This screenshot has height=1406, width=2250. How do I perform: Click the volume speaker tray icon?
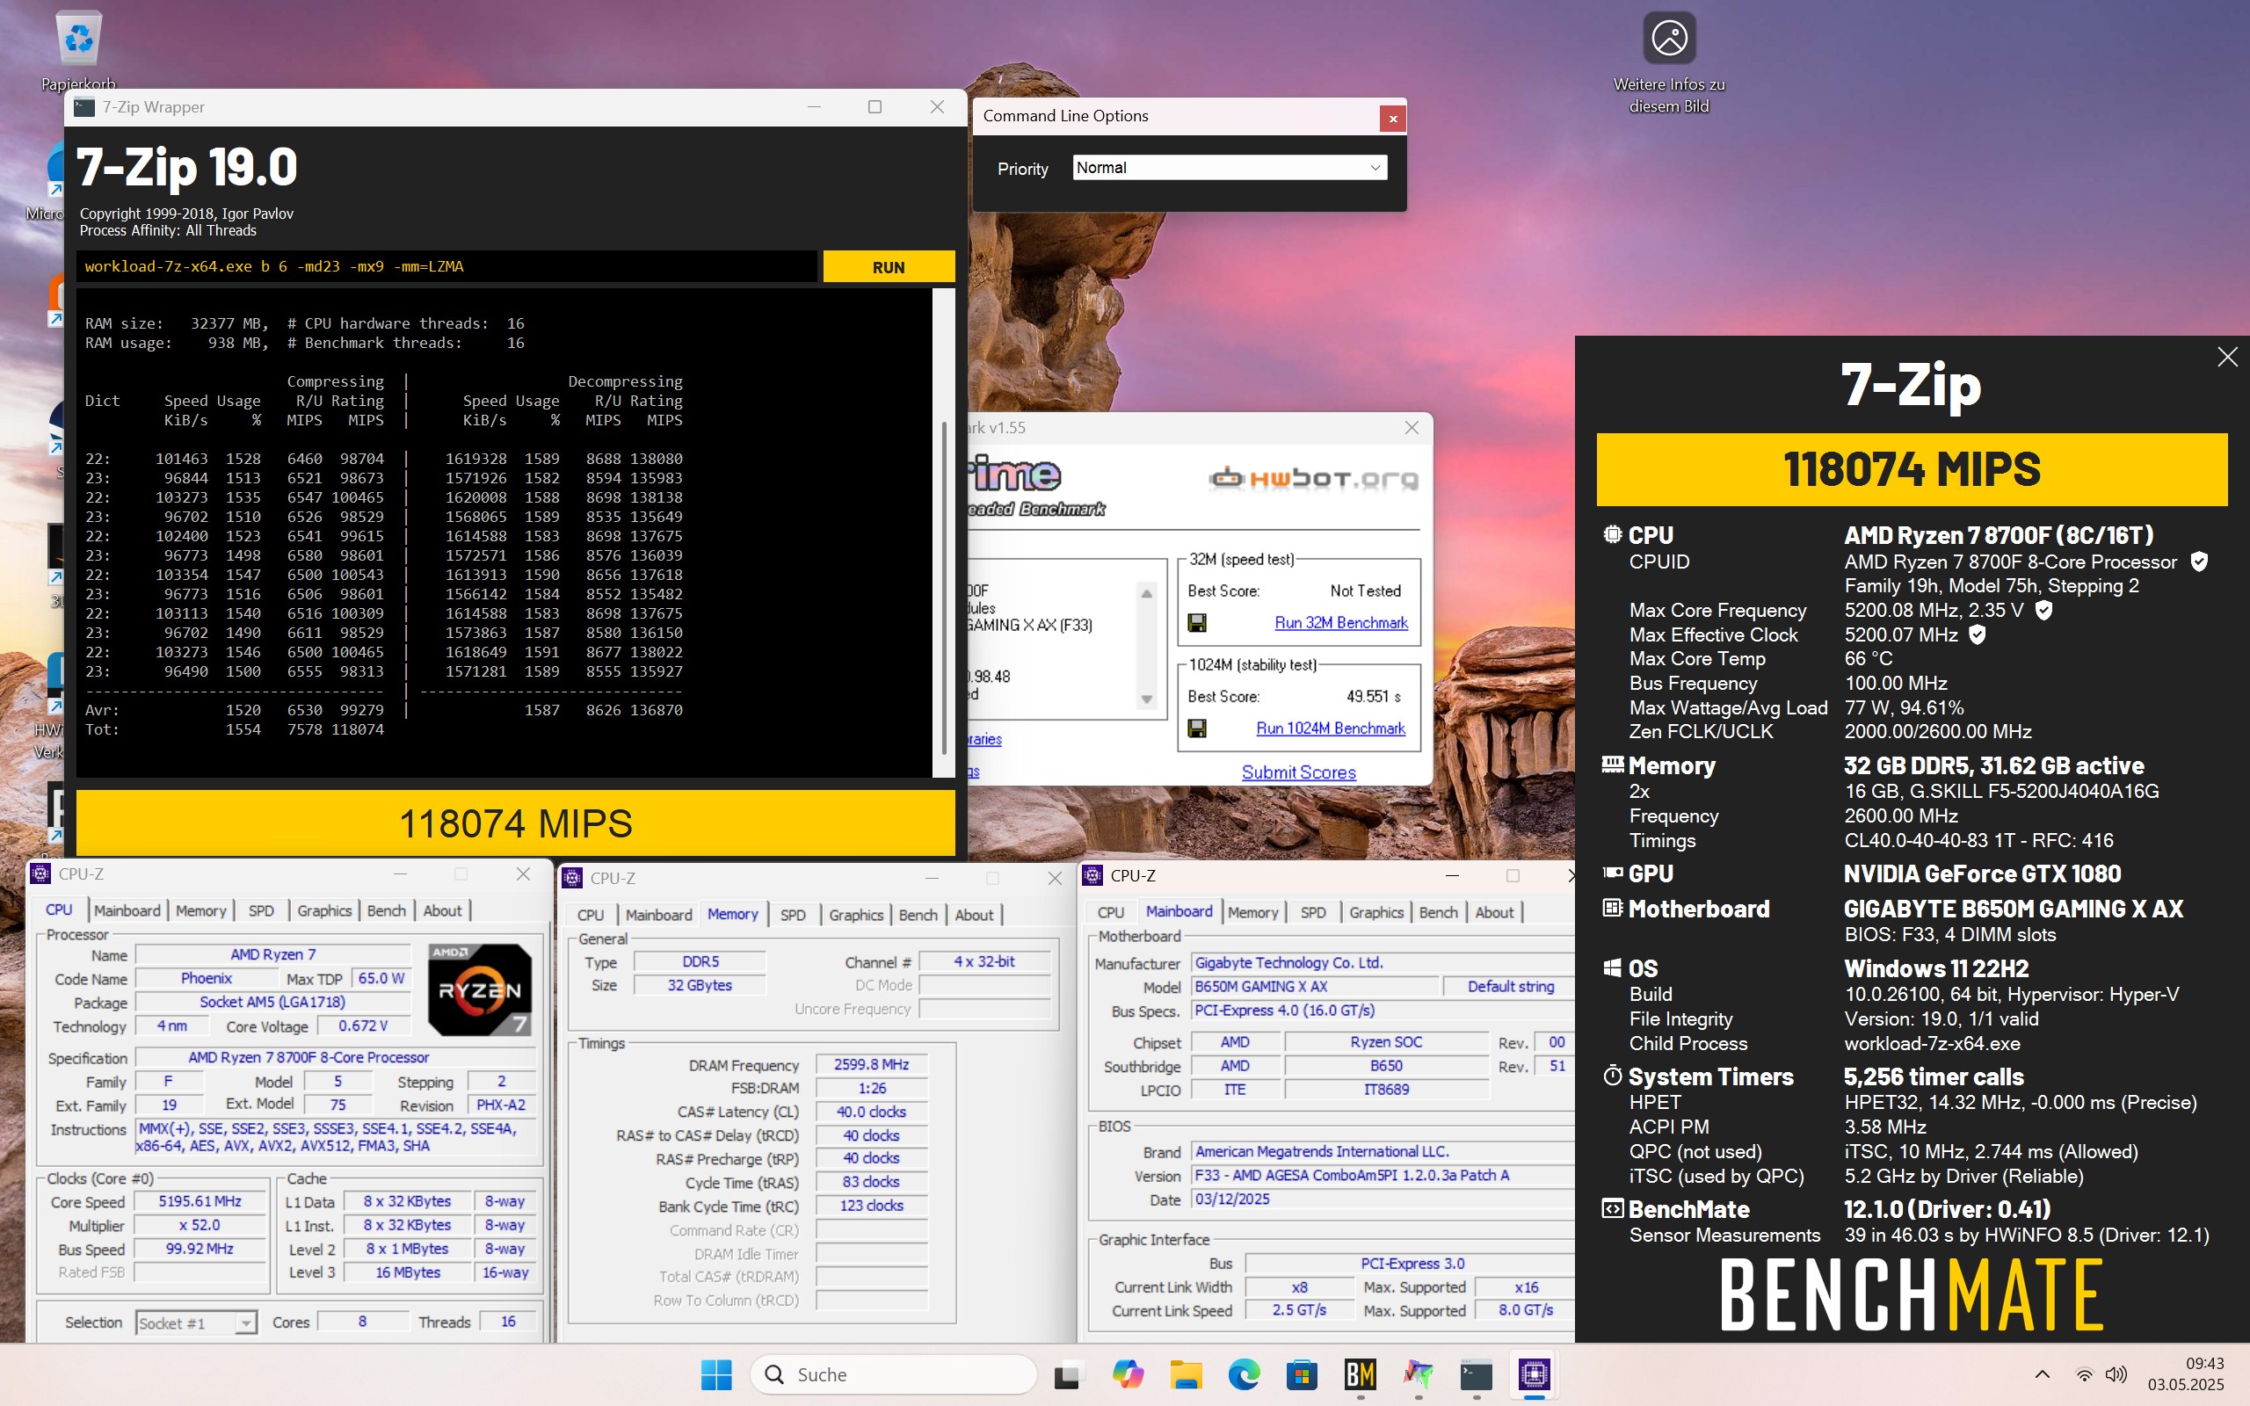pyautogui.click(x=2116, y=1374)
